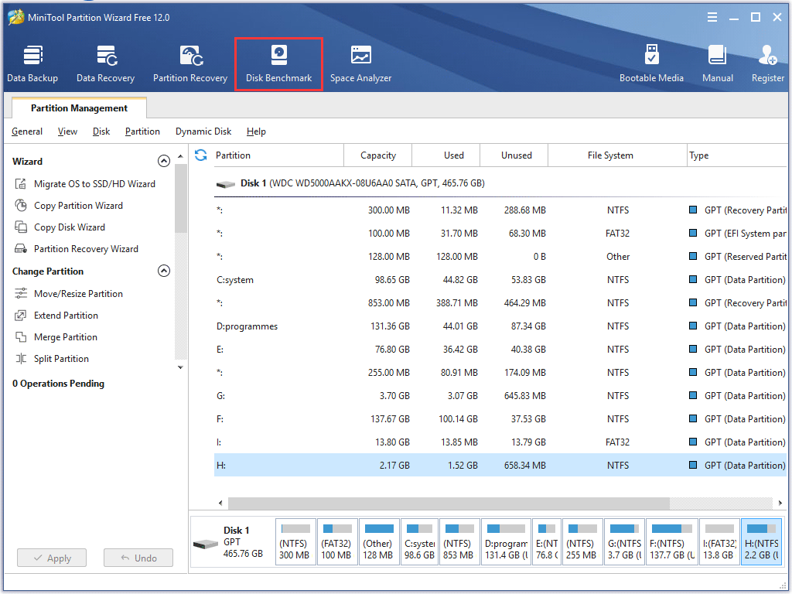
Task: Select the E: partition row
Action: 500,350
